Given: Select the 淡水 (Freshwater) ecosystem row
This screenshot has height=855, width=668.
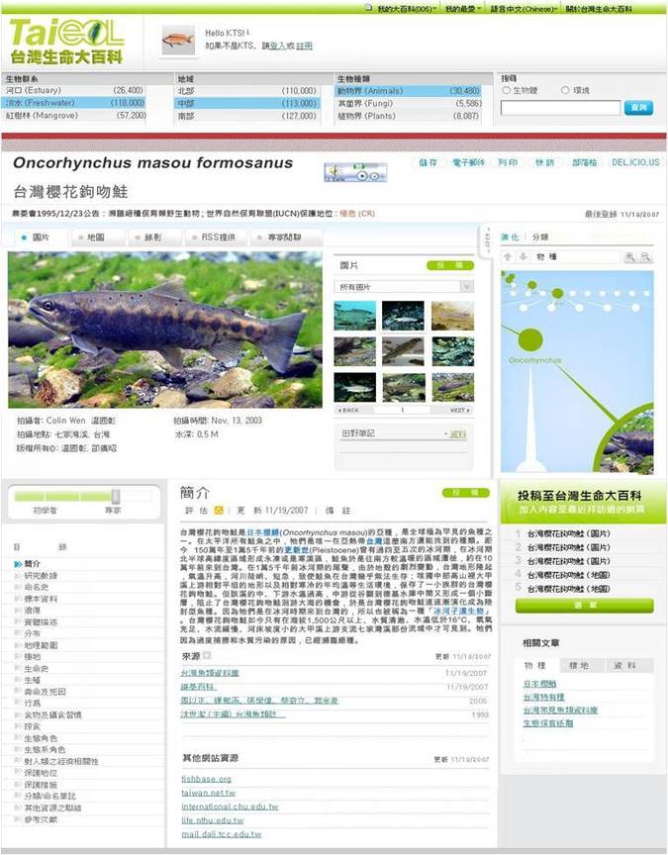Looking at the screenshot, I should (74, 103).
